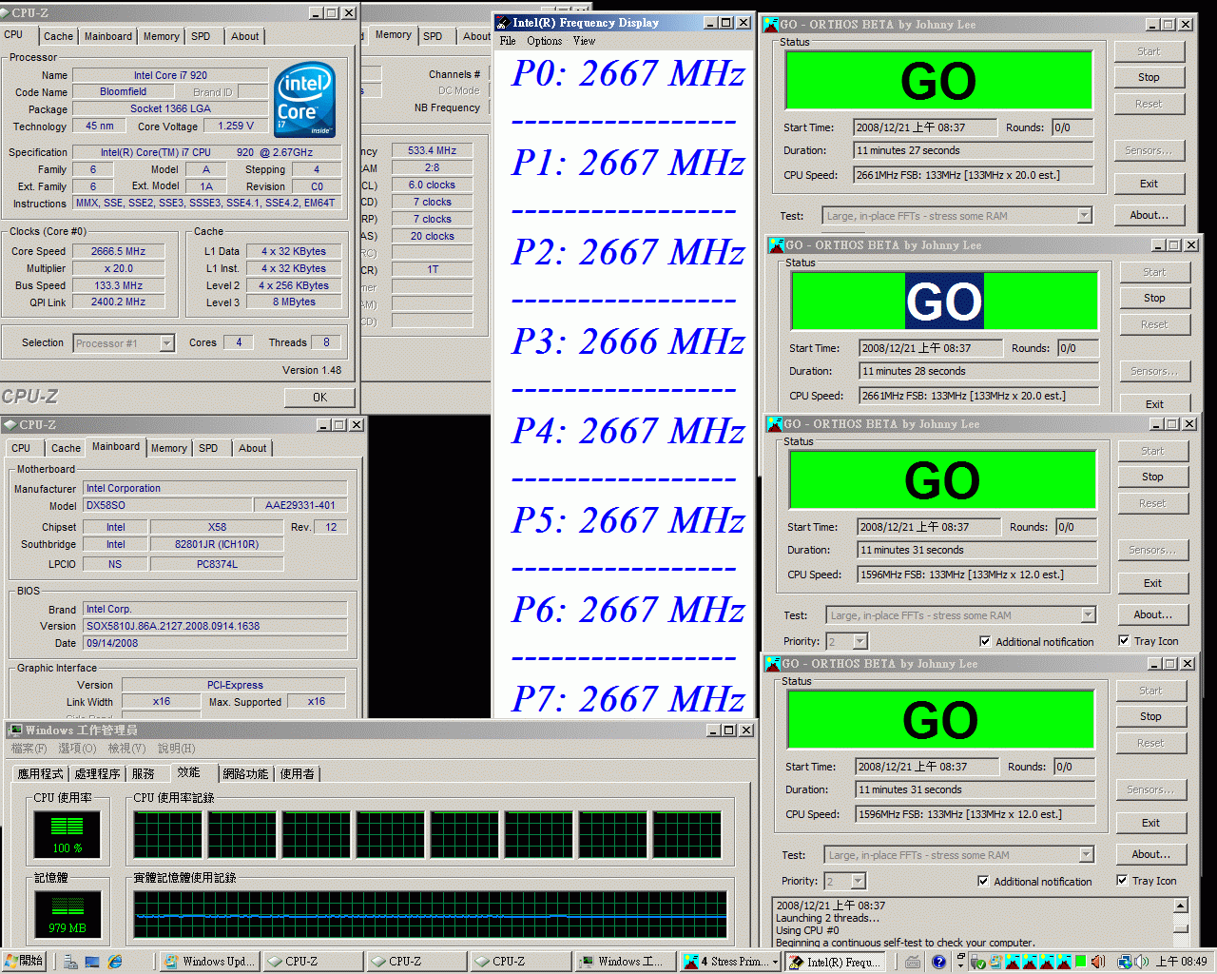The height and width of the screenshot is (974, 1217).
Task: Open the 檢視(V) menu in Task Manager
Action: click(127, 749)
